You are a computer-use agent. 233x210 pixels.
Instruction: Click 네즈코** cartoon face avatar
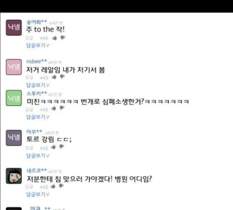pos(14,176)
